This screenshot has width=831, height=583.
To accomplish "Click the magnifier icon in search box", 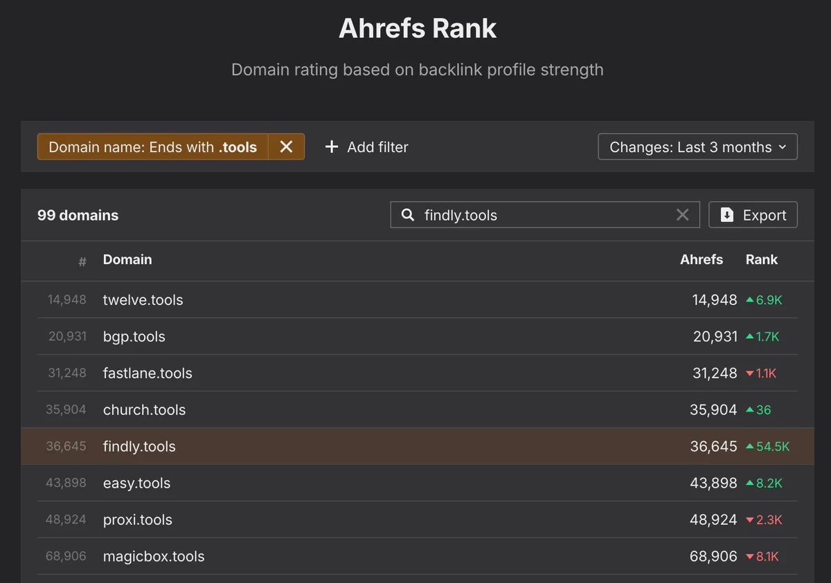I will [409, 215].
